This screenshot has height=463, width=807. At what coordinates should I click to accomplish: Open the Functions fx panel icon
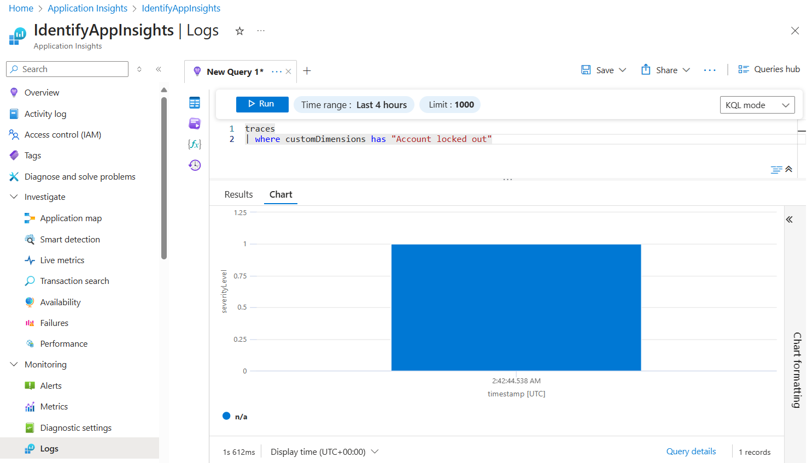click(x=195, y=144)
